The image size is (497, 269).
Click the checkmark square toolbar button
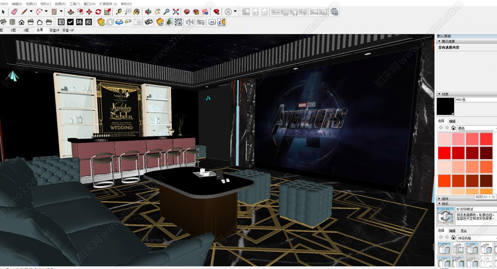(71, 22)
